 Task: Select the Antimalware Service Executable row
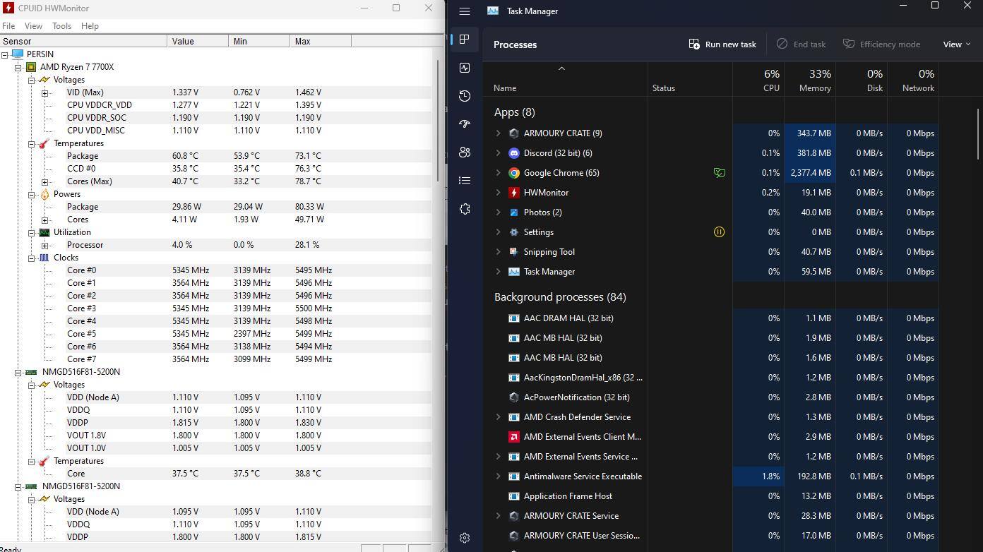[582, 476]
